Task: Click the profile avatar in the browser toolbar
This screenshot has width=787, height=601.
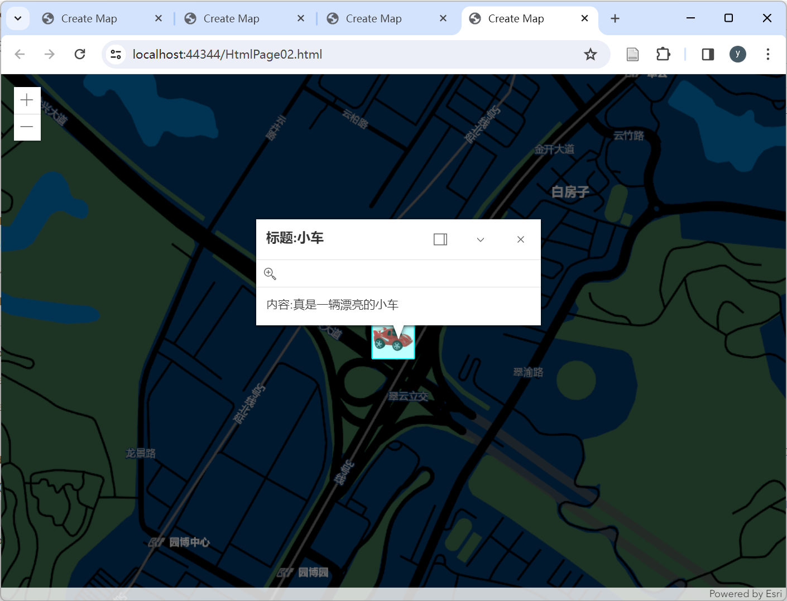Action: (738, 54)
